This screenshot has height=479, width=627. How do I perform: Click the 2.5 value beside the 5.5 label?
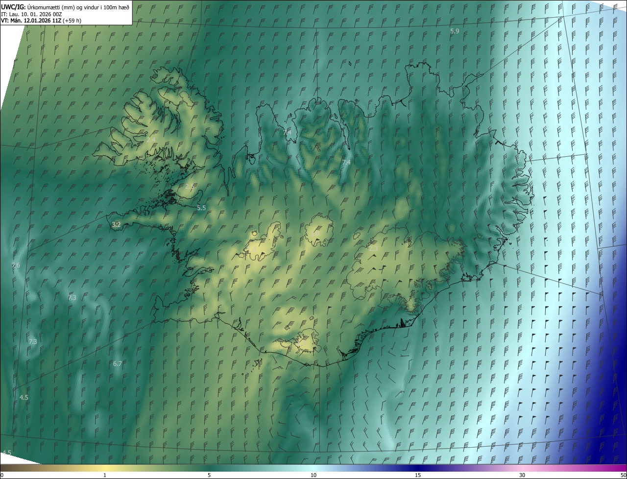tap(190, 187)
